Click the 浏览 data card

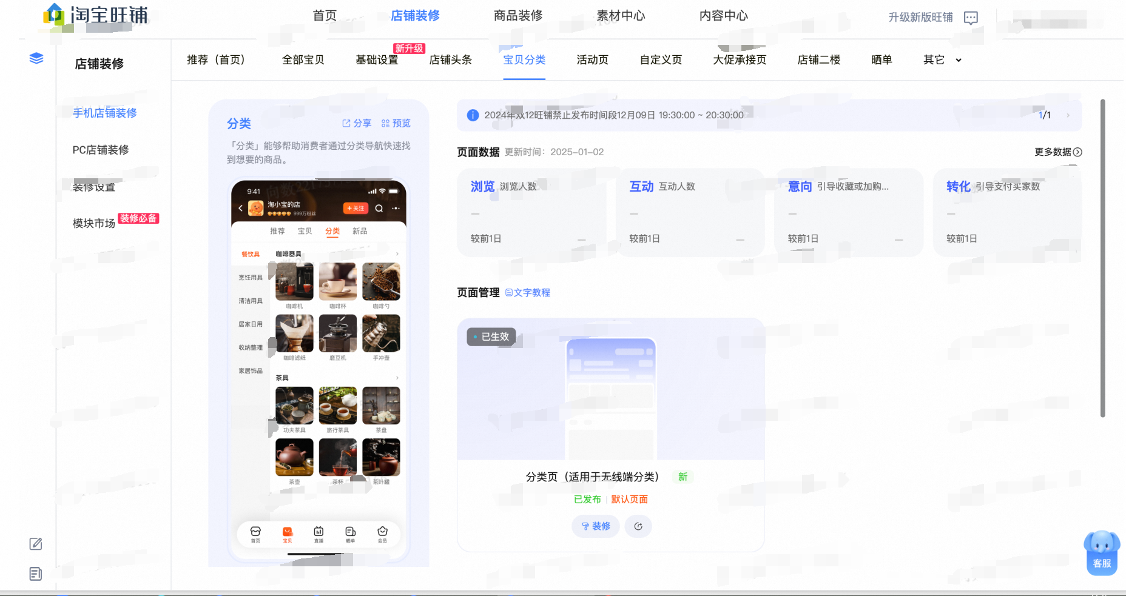(532, 212)
